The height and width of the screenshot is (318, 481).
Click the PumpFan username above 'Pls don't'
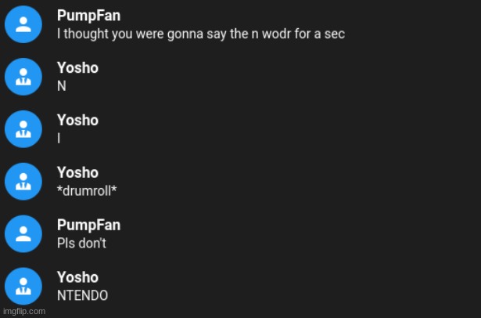pyautogui.click(x=88, y=226)
